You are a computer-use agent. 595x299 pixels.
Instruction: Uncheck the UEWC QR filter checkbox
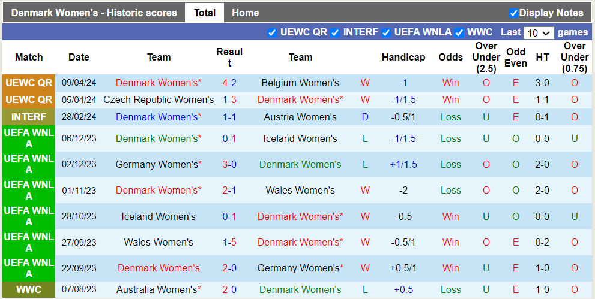[x=272, y=32]
